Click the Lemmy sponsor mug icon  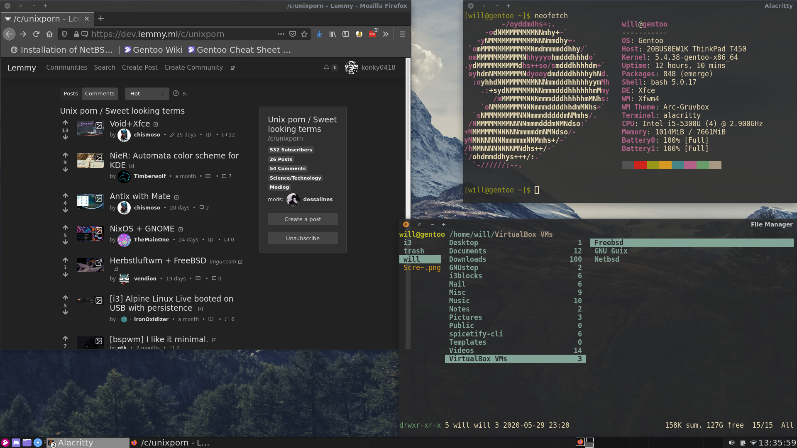pyautogui.click(x=233, y=68)
